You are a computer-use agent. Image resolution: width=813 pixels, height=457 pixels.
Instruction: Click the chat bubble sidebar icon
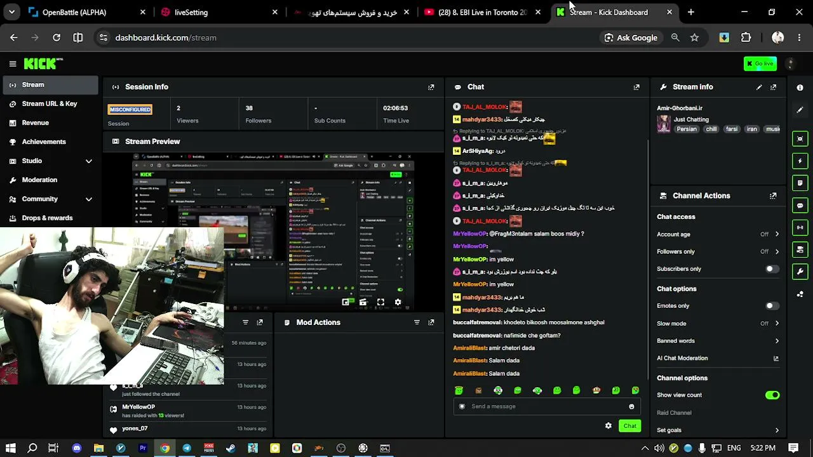click(800, 205)
